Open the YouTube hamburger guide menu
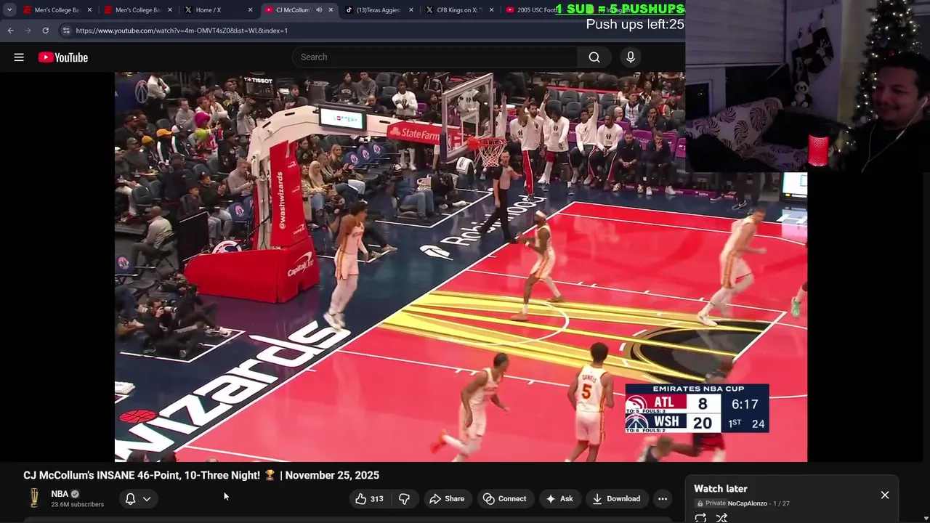This screenshot has width=930, height=523. pos(19,57)
